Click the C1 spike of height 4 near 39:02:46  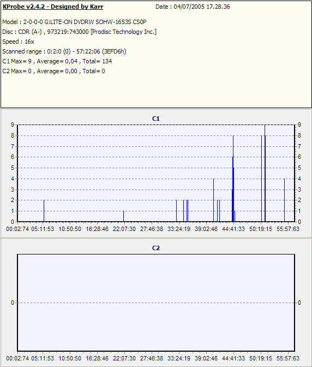(214, 200)
